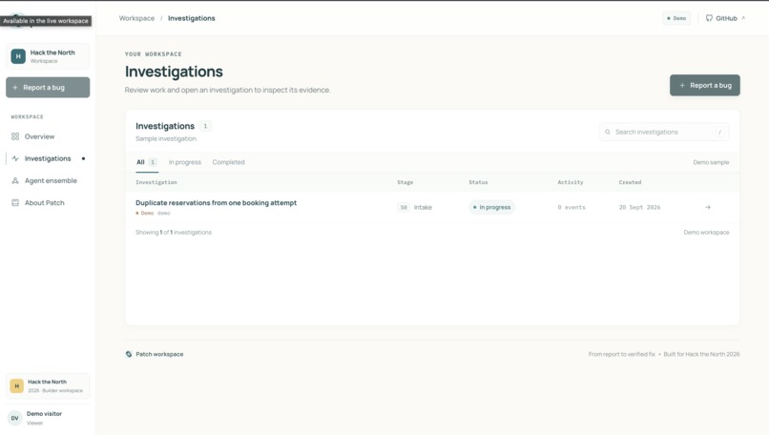Click the S0 stage badge

404,207
